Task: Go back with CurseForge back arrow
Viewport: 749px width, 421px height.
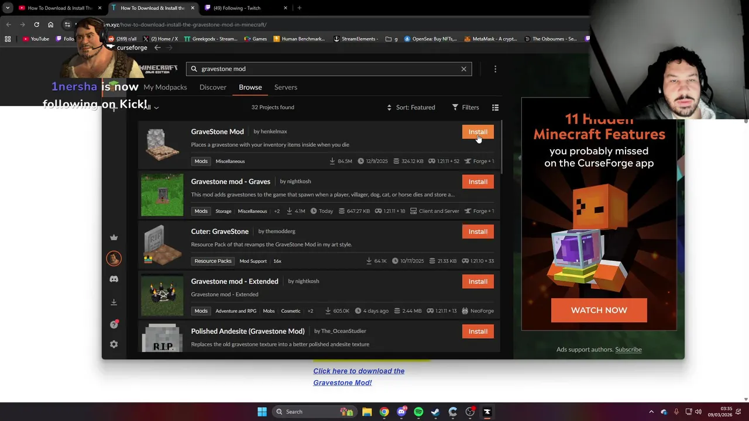Action: click(157, 48)
